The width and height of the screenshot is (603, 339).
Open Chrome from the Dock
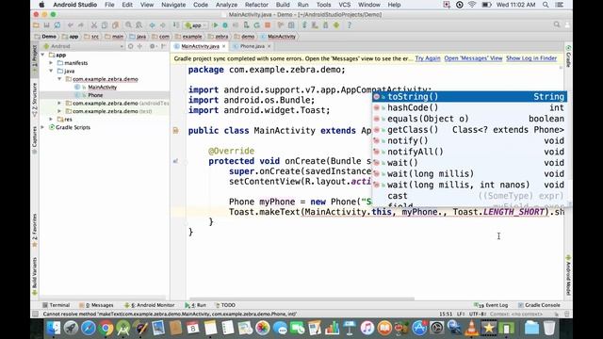click(106, 329)
